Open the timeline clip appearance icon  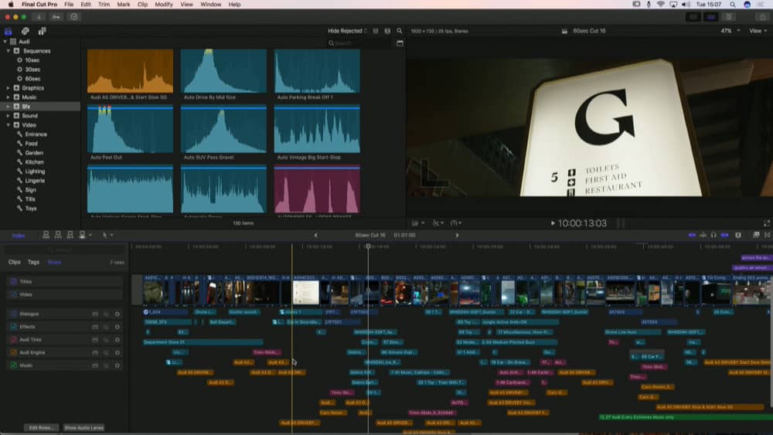(738, 235)
